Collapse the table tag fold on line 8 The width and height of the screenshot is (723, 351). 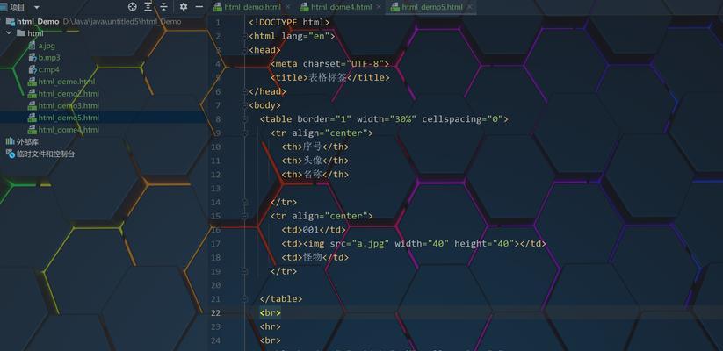coord(244,118)
